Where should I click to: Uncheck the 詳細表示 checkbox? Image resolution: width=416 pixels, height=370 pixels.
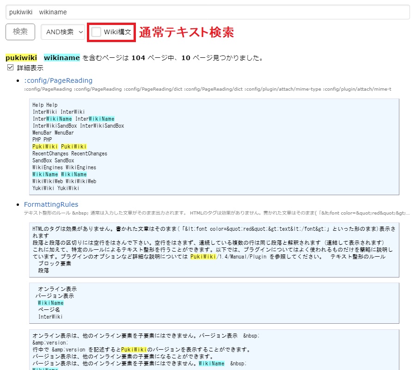[10, 67]
